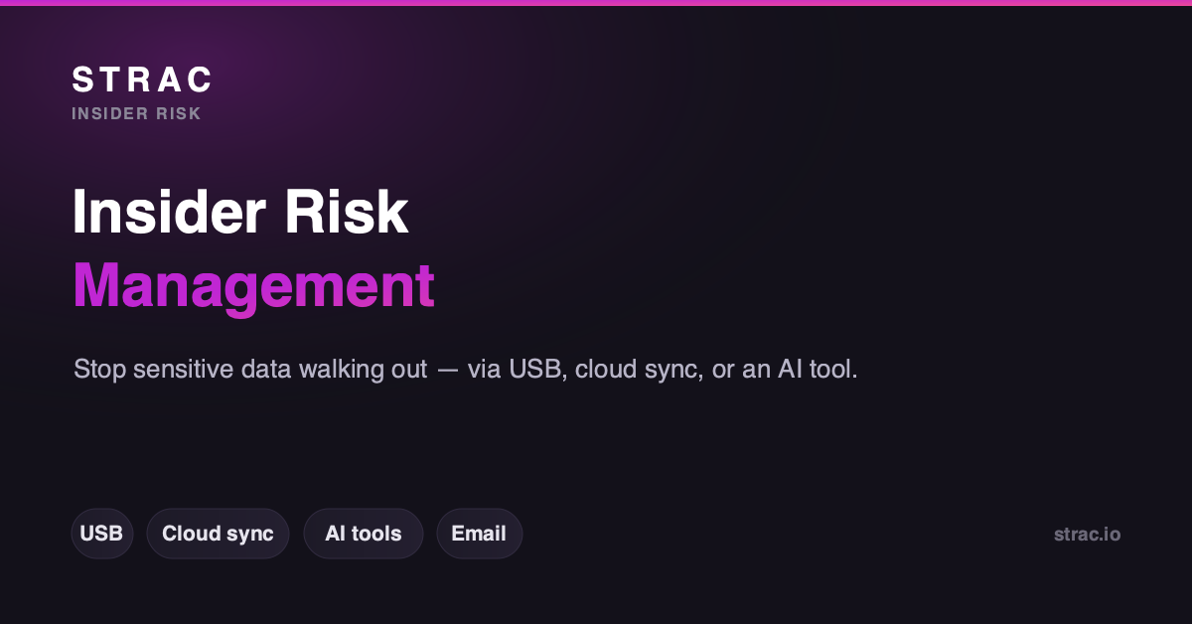Select the INSIDER RISK label under logo
The width and height of the screenshot is (1192, 624).
click(x=136, y=114)
